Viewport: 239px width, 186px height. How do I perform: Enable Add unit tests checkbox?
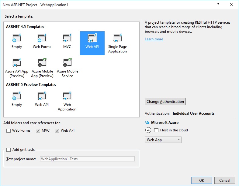(9, 150)
